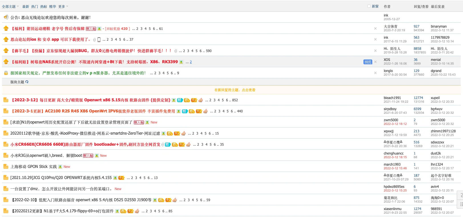The image size is (463, 218).
Task: Click the announcement megaphone icon
Action: coord(6,17)
